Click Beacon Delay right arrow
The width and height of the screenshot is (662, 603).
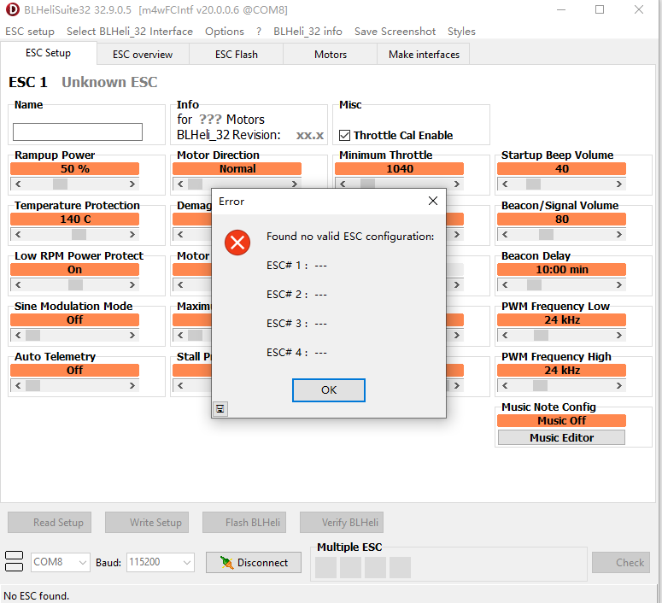pos(618,284)
